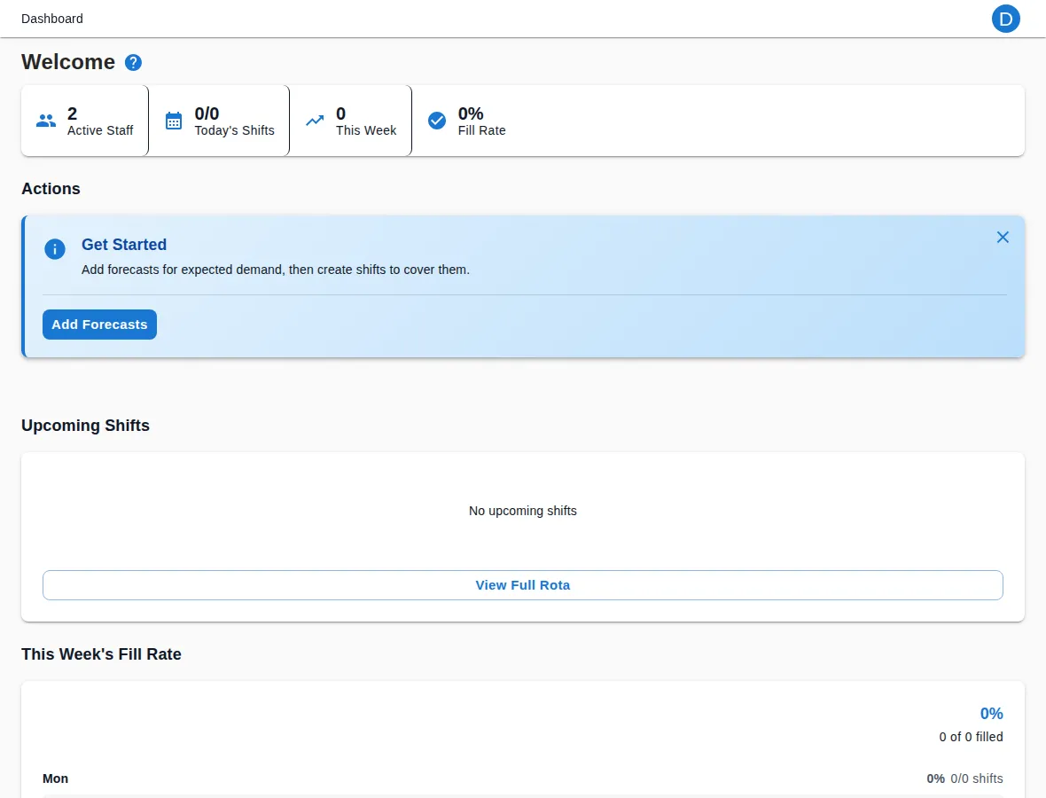
Task: Click the Actions section heading
Action: (51, 189)
